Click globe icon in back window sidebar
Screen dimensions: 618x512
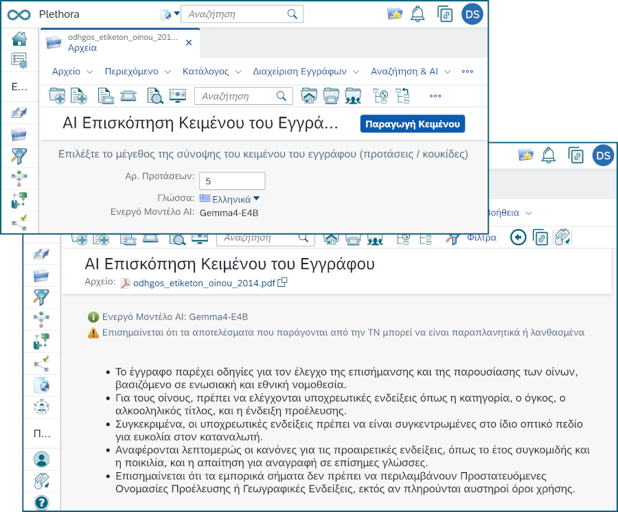tap(41, 385)
